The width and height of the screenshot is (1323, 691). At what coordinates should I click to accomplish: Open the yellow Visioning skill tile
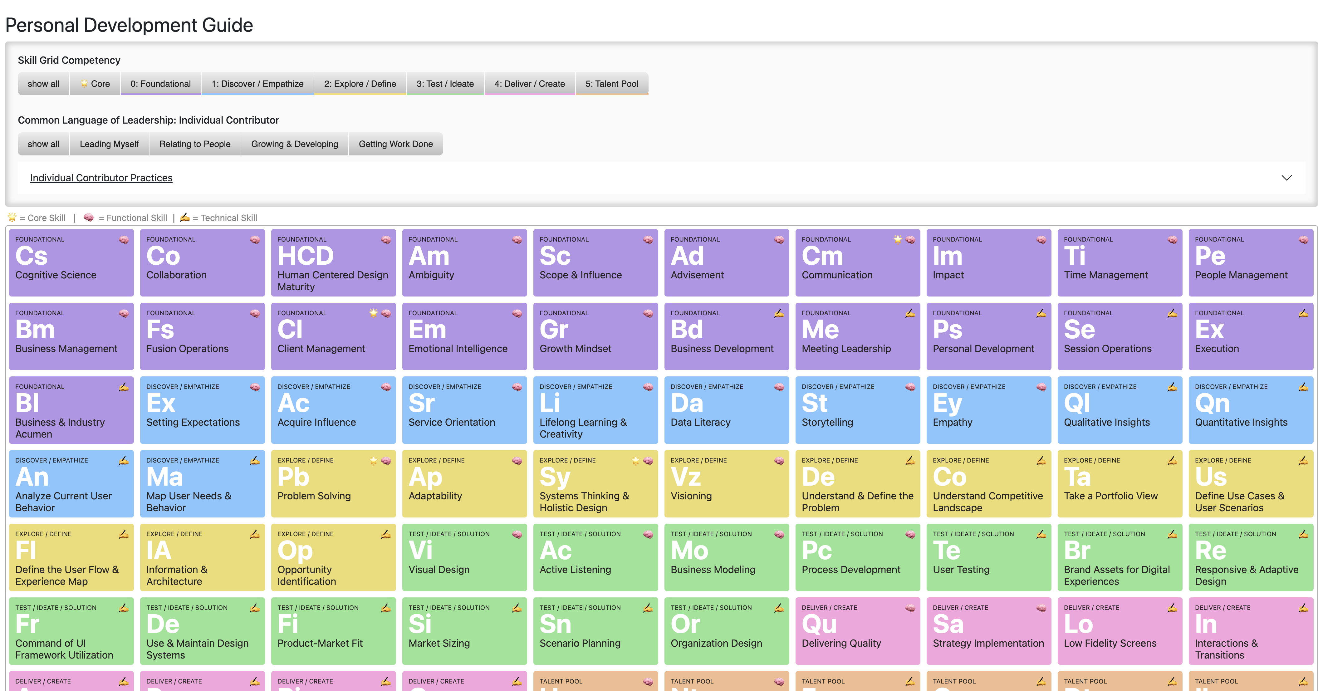point(726,483)
